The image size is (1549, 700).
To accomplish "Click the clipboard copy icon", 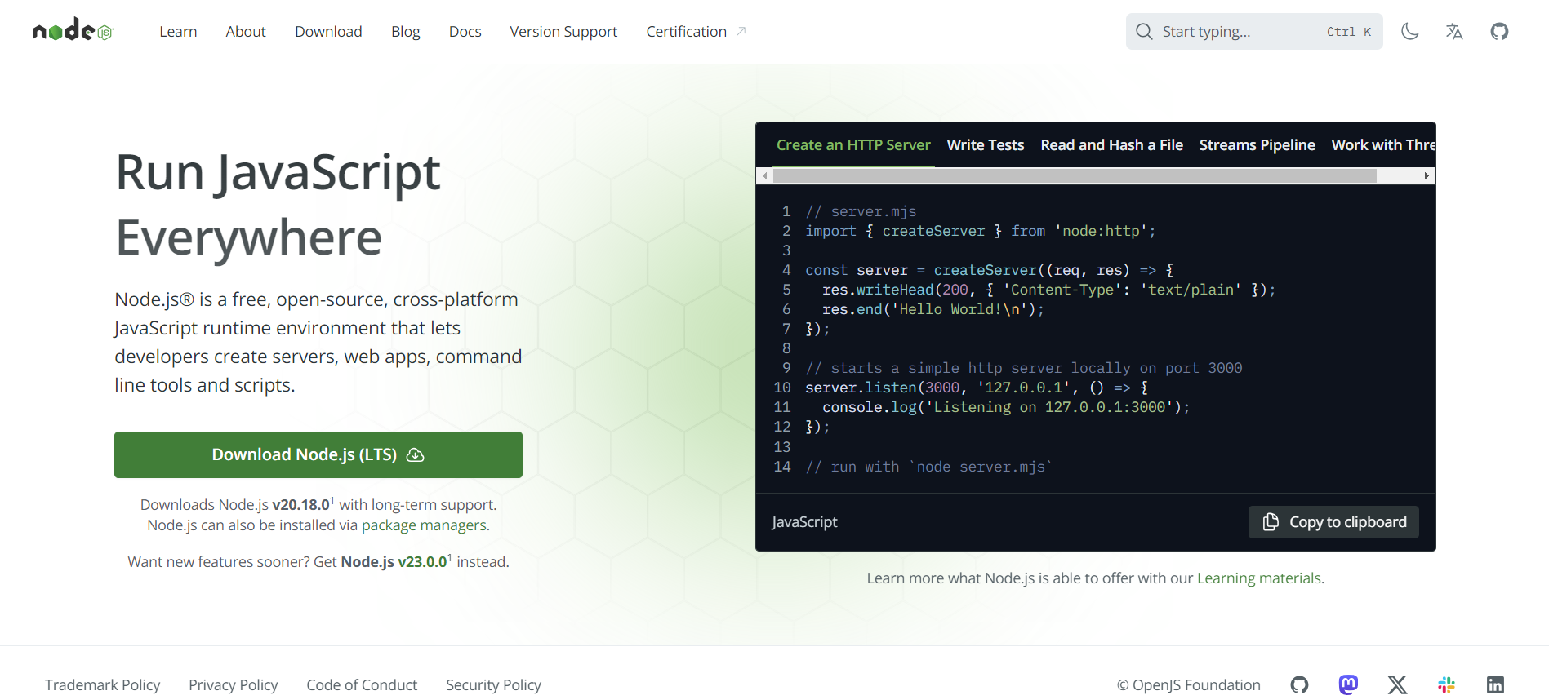I will click(1271, 522).
